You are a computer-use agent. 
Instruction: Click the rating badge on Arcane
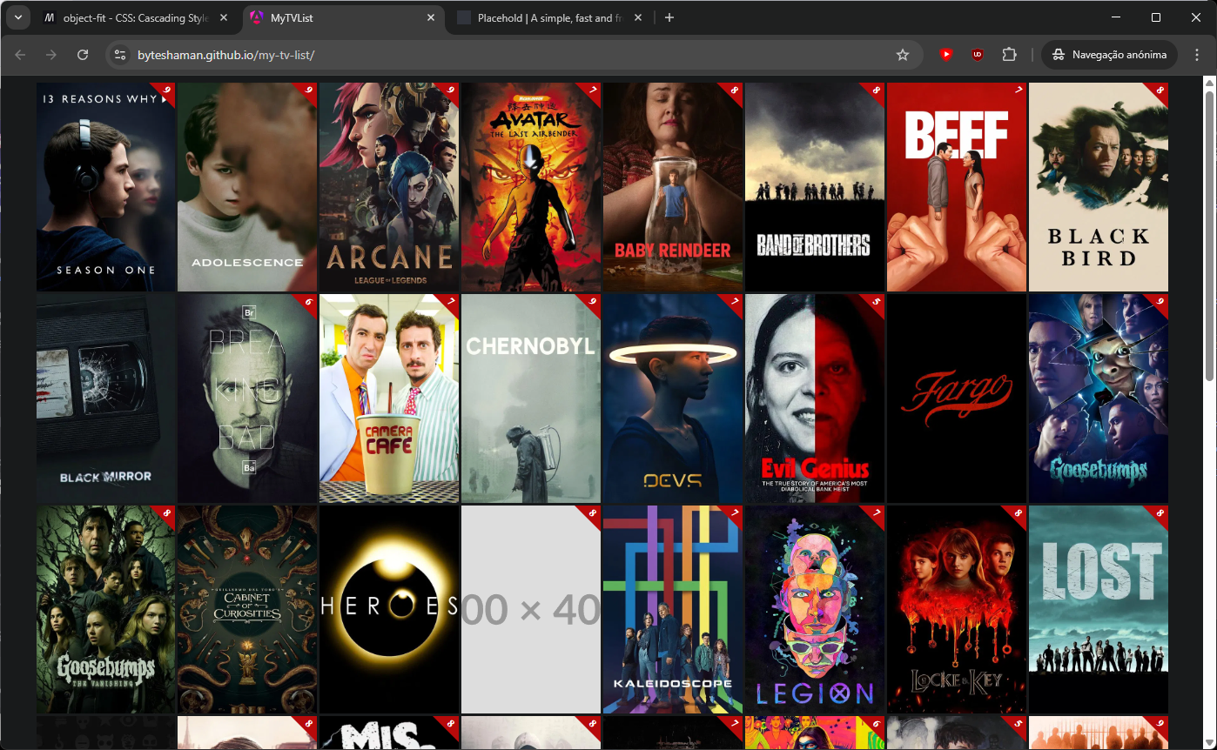(450, 90)
